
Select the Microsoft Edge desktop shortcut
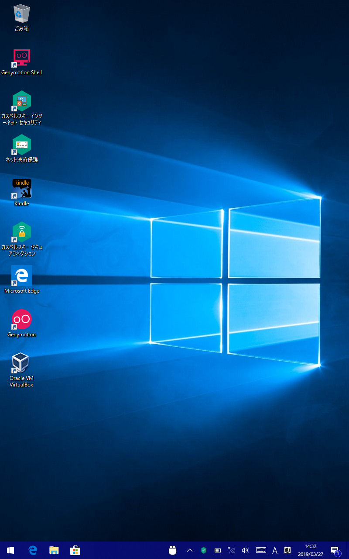tap(22, 280)
